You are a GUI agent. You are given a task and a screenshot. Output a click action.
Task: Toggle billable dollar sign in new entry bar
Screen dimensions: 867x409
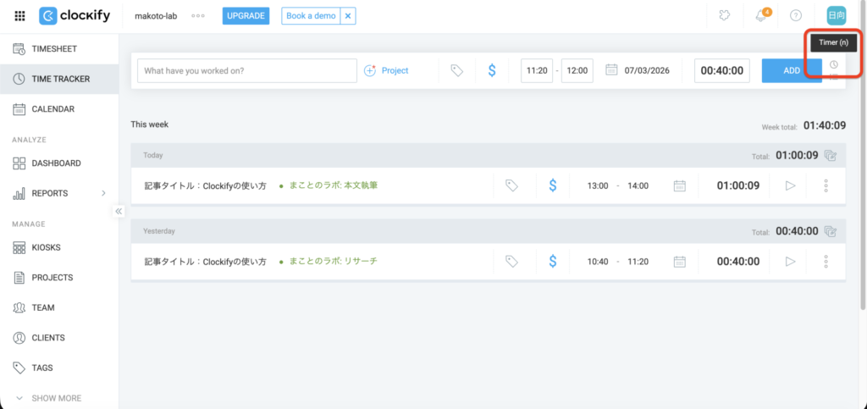pyautogui.click(x=492, y=71)
